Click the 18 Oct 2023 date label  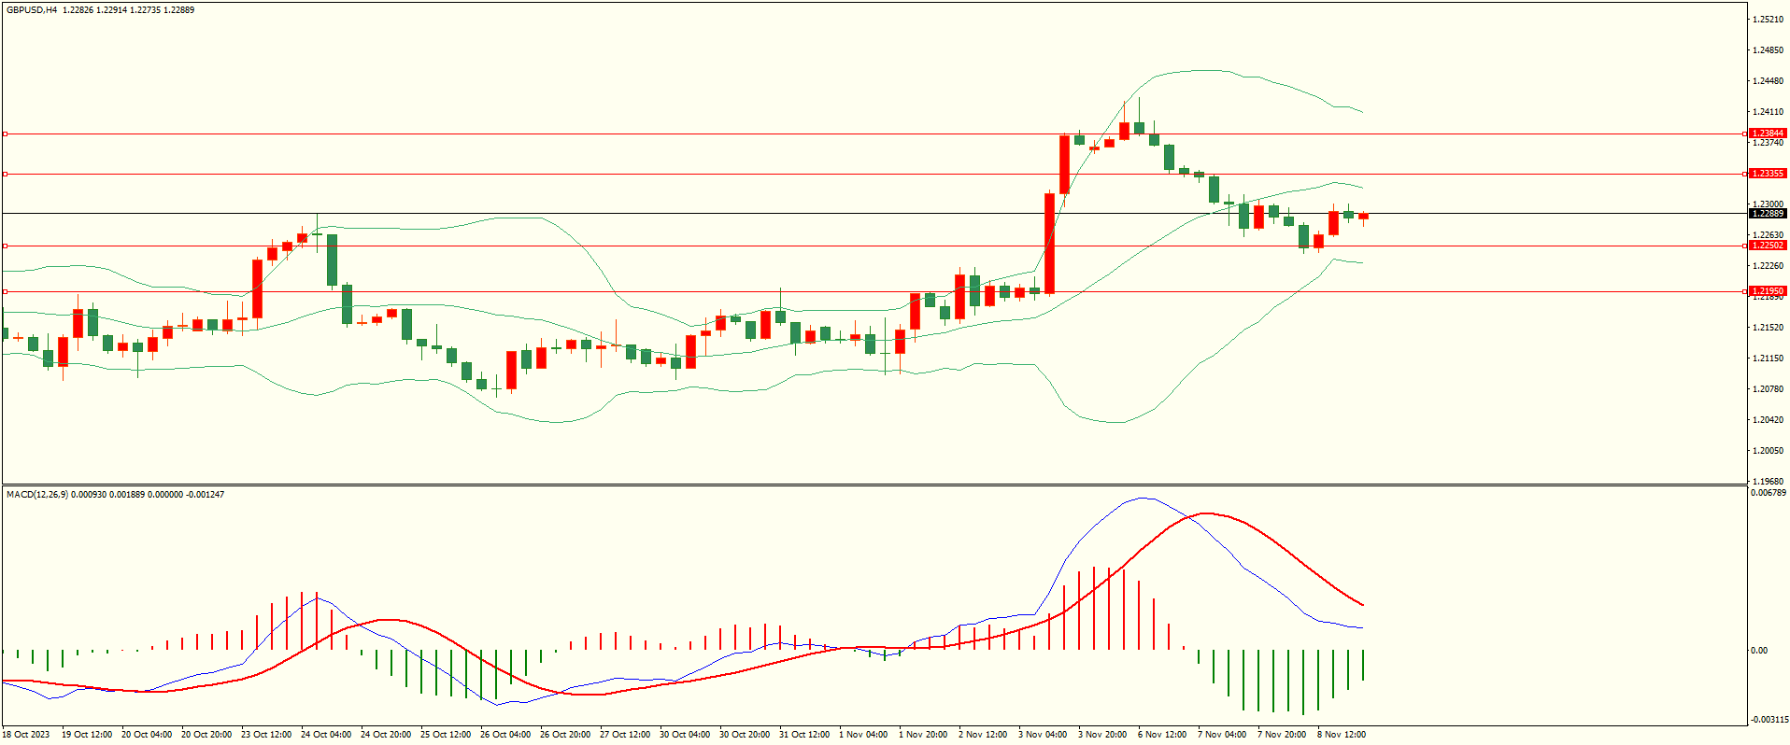(x=26, y=735)
